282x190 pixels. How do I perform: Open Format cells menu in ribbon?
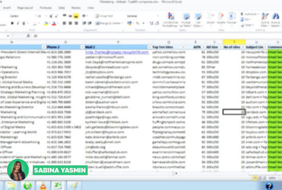[x=231, y=20]
